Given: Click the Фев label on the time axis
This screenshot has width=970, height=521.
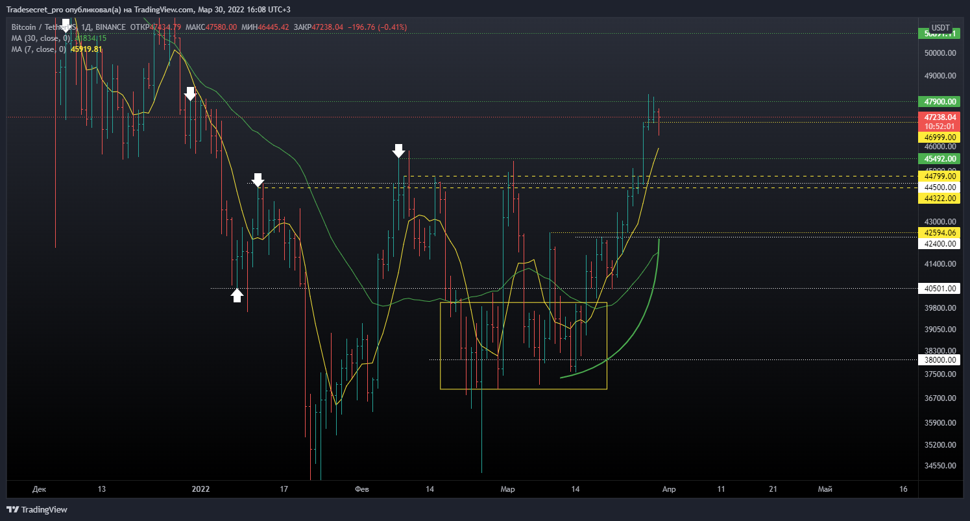Looking at the screenshot, I should click(x=363, y=489).
